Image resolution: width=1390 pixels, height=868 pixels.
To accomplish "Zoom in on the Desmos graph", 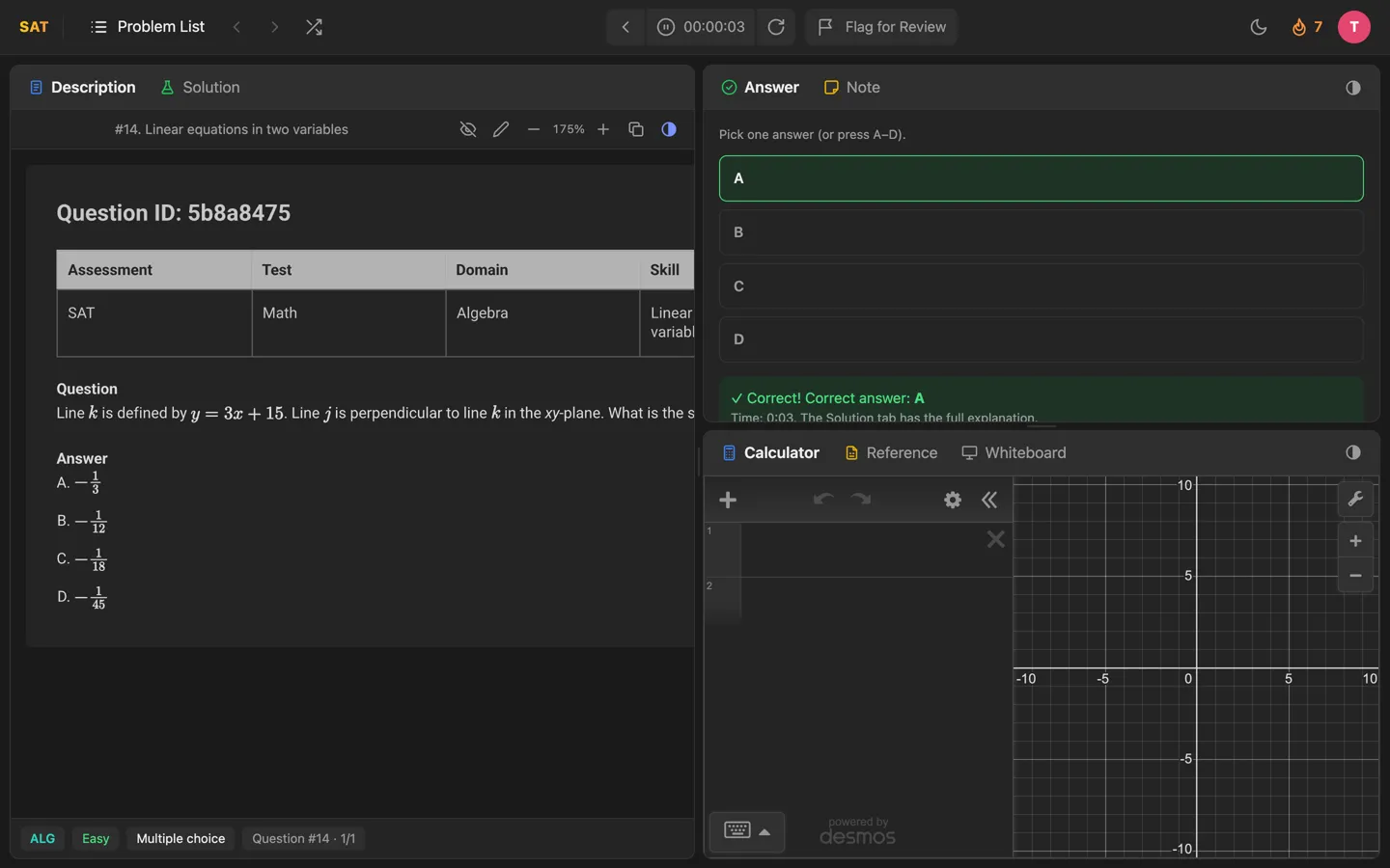I will [x=1355, y=541].
